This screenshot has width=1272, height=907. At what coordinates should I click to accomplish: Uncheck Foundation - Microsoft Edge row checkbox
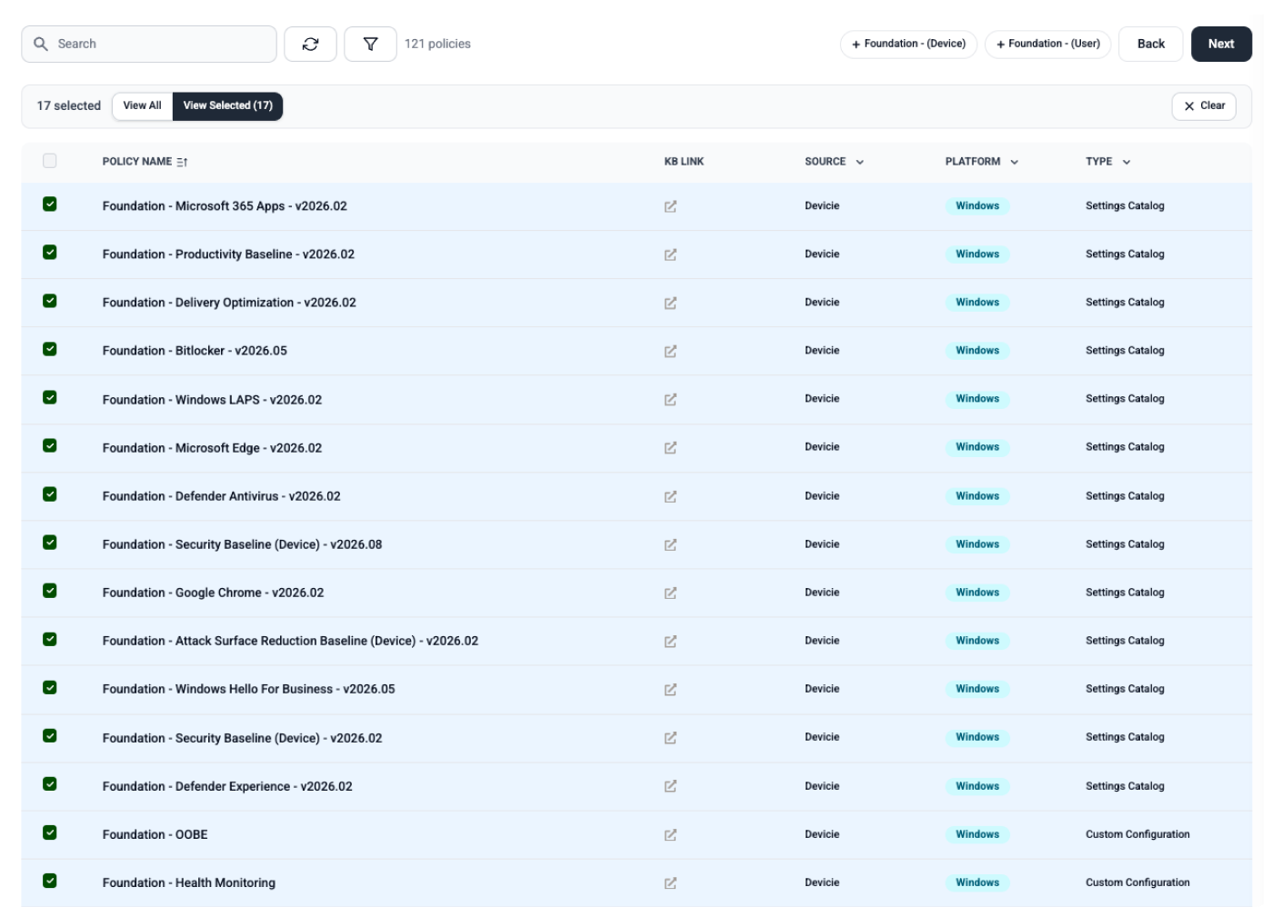tap(50, 445)
